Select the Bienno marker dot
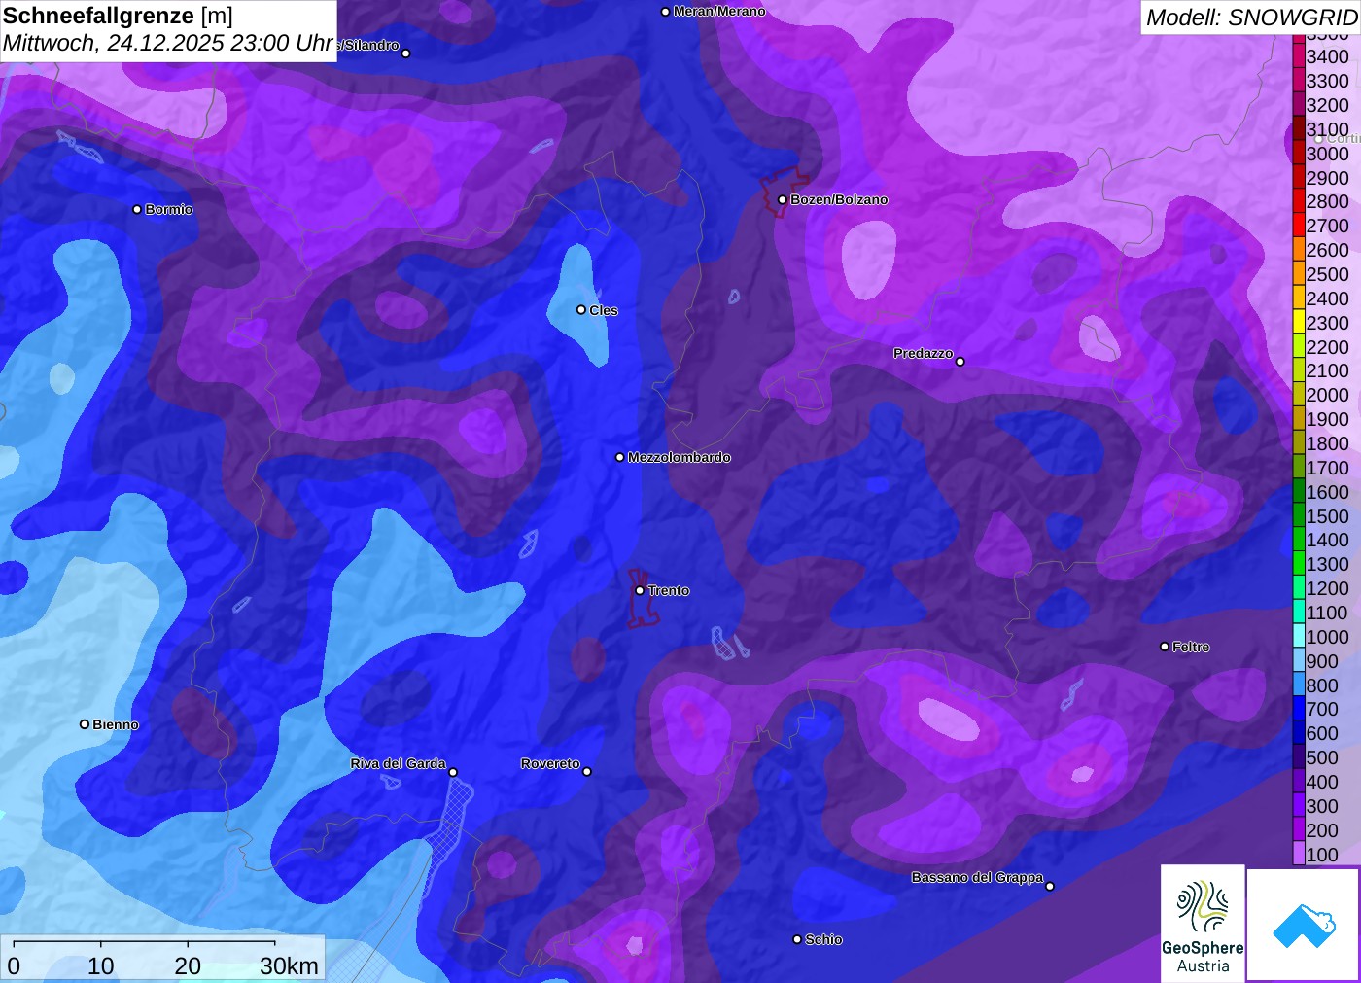This screenshot has height=983, width=1361. click(x=85, y=724)
